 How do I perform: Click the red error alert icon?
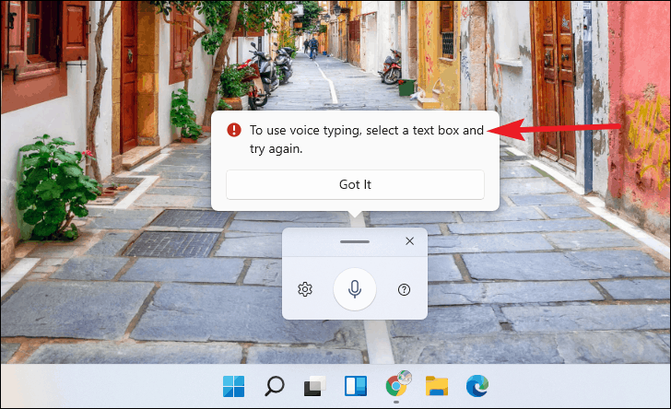(x=234, y=130)
